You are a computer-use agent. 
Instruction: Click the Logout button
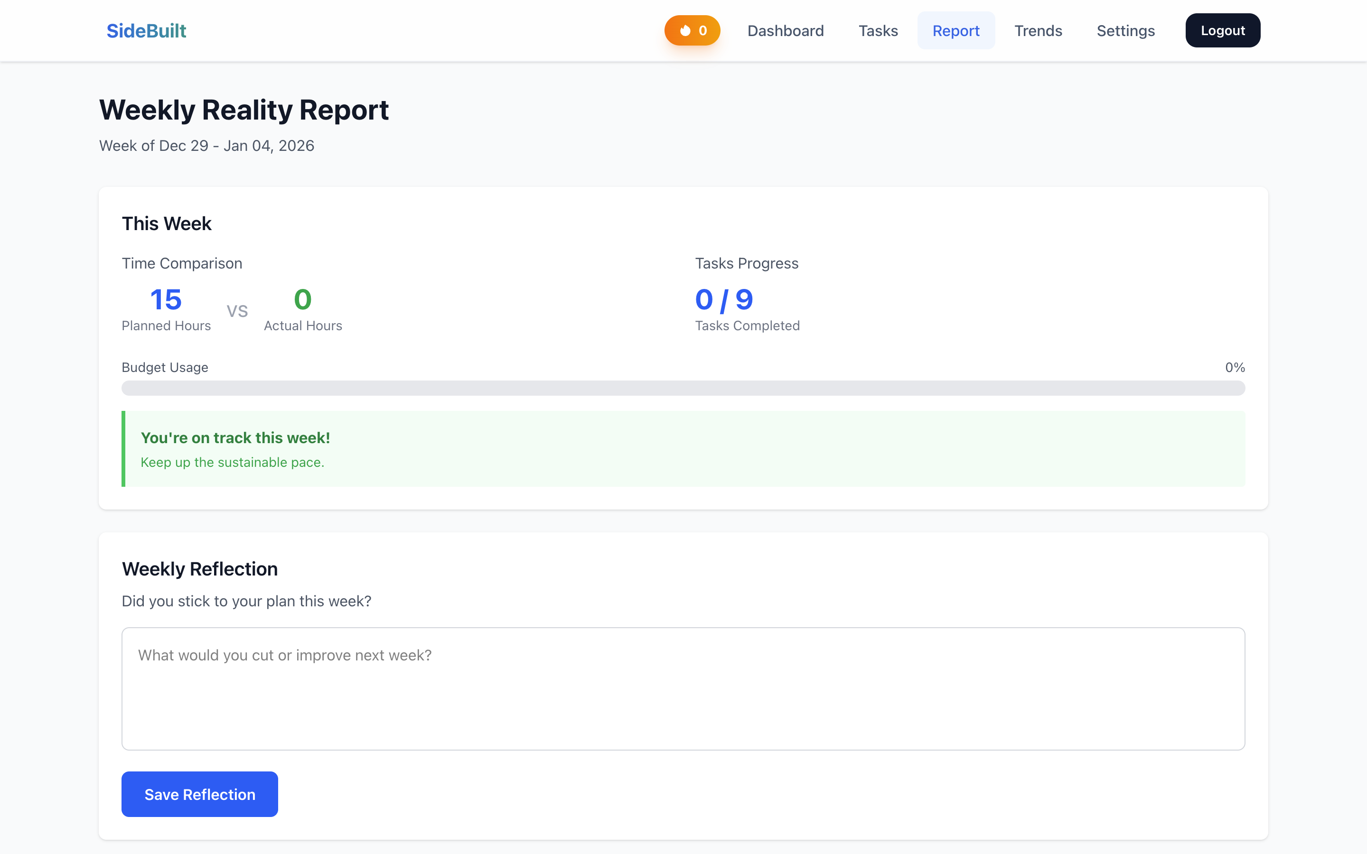(x=1222, y=30)
